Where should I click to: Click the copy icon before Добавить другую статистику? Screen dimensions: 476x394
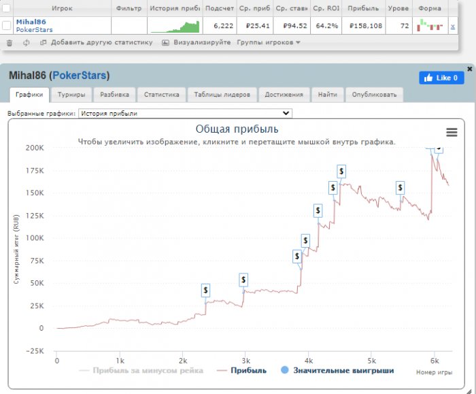(43, 42)
